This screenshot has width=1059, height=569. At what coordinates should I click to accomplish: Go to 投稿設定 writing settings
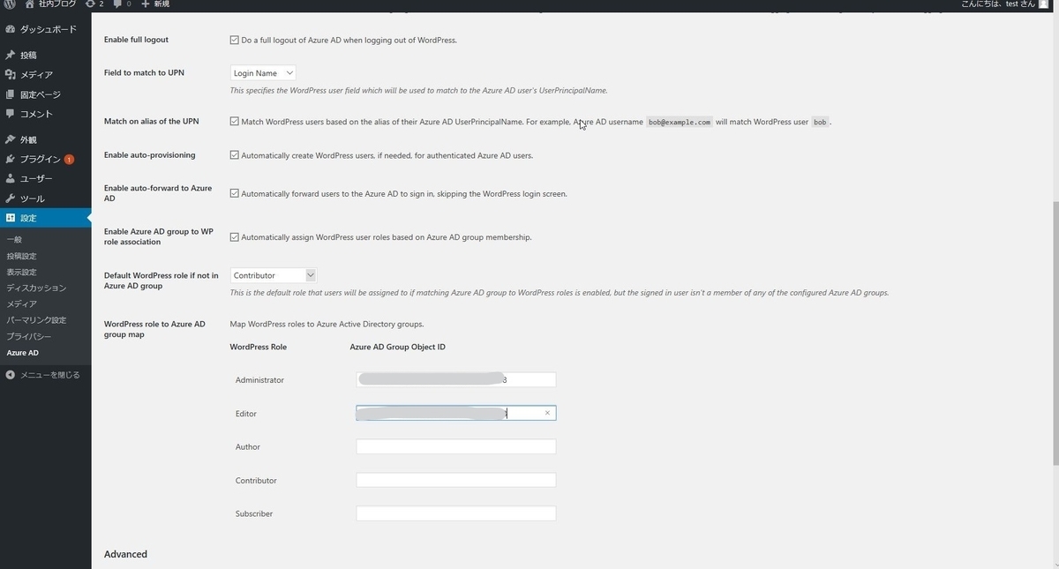point(22,256)
